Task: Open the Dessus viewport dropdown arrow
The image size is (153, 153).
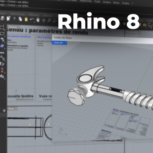Action: pos(19,27)
